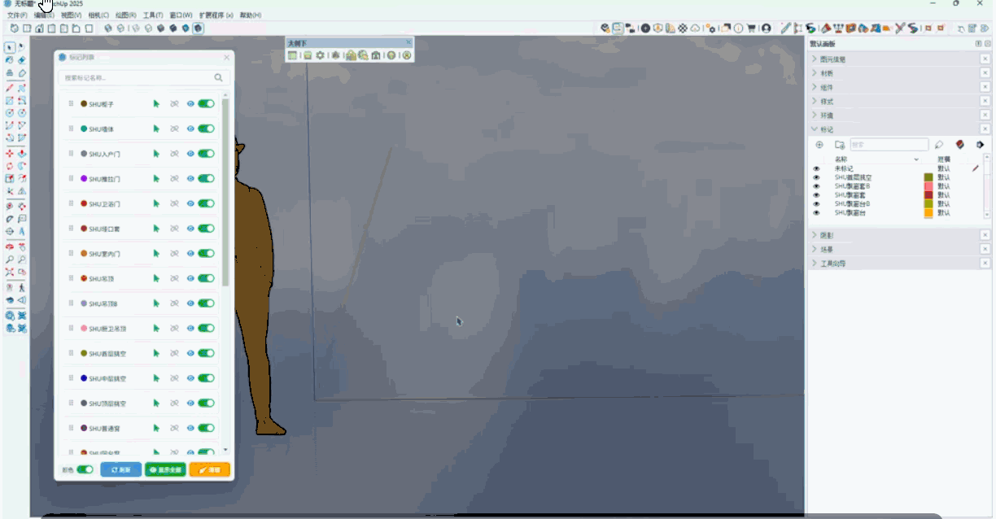Click the select arrow icon for SHU墙体
Screen dimensions: 996x519
pyautogui.click(x=155, y=129)
